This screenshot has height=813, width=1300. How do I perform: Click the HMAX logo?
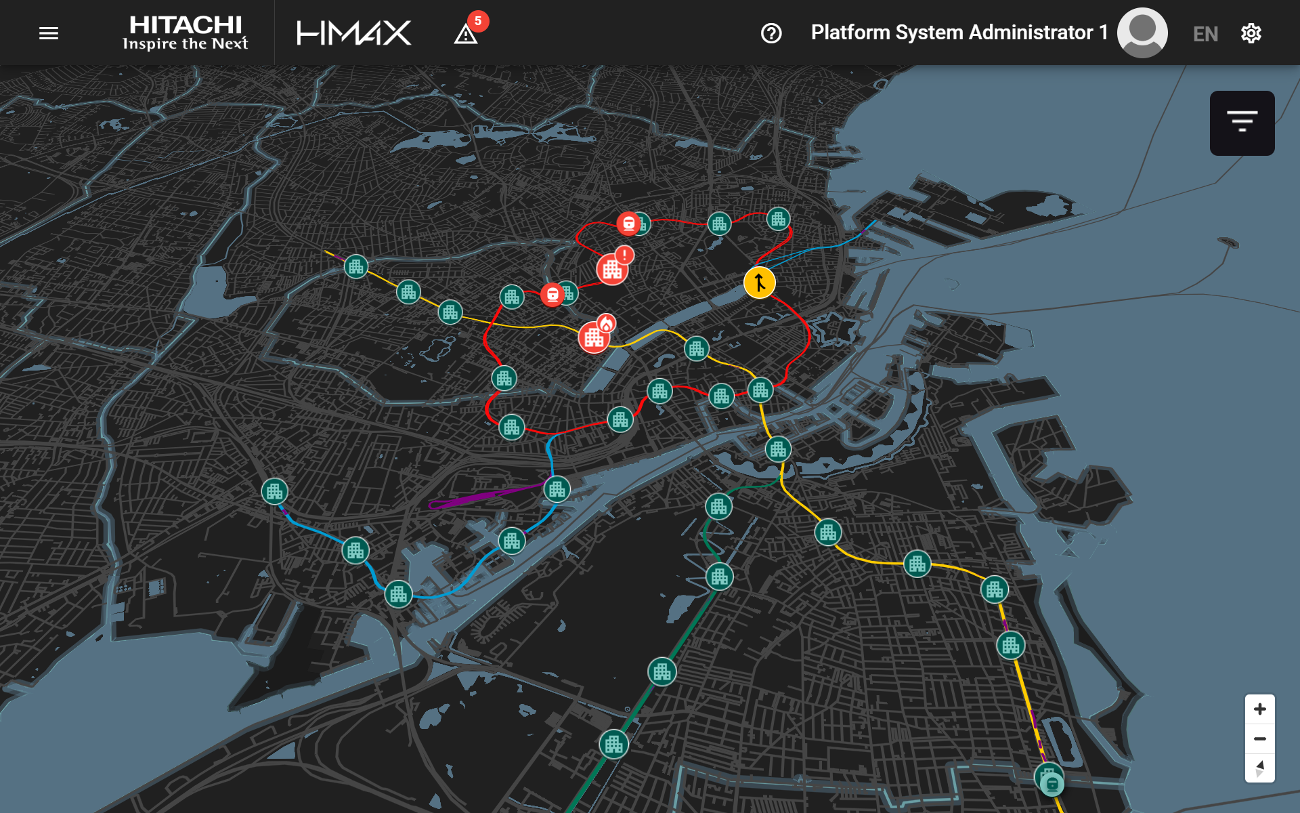tap(353, 33)
